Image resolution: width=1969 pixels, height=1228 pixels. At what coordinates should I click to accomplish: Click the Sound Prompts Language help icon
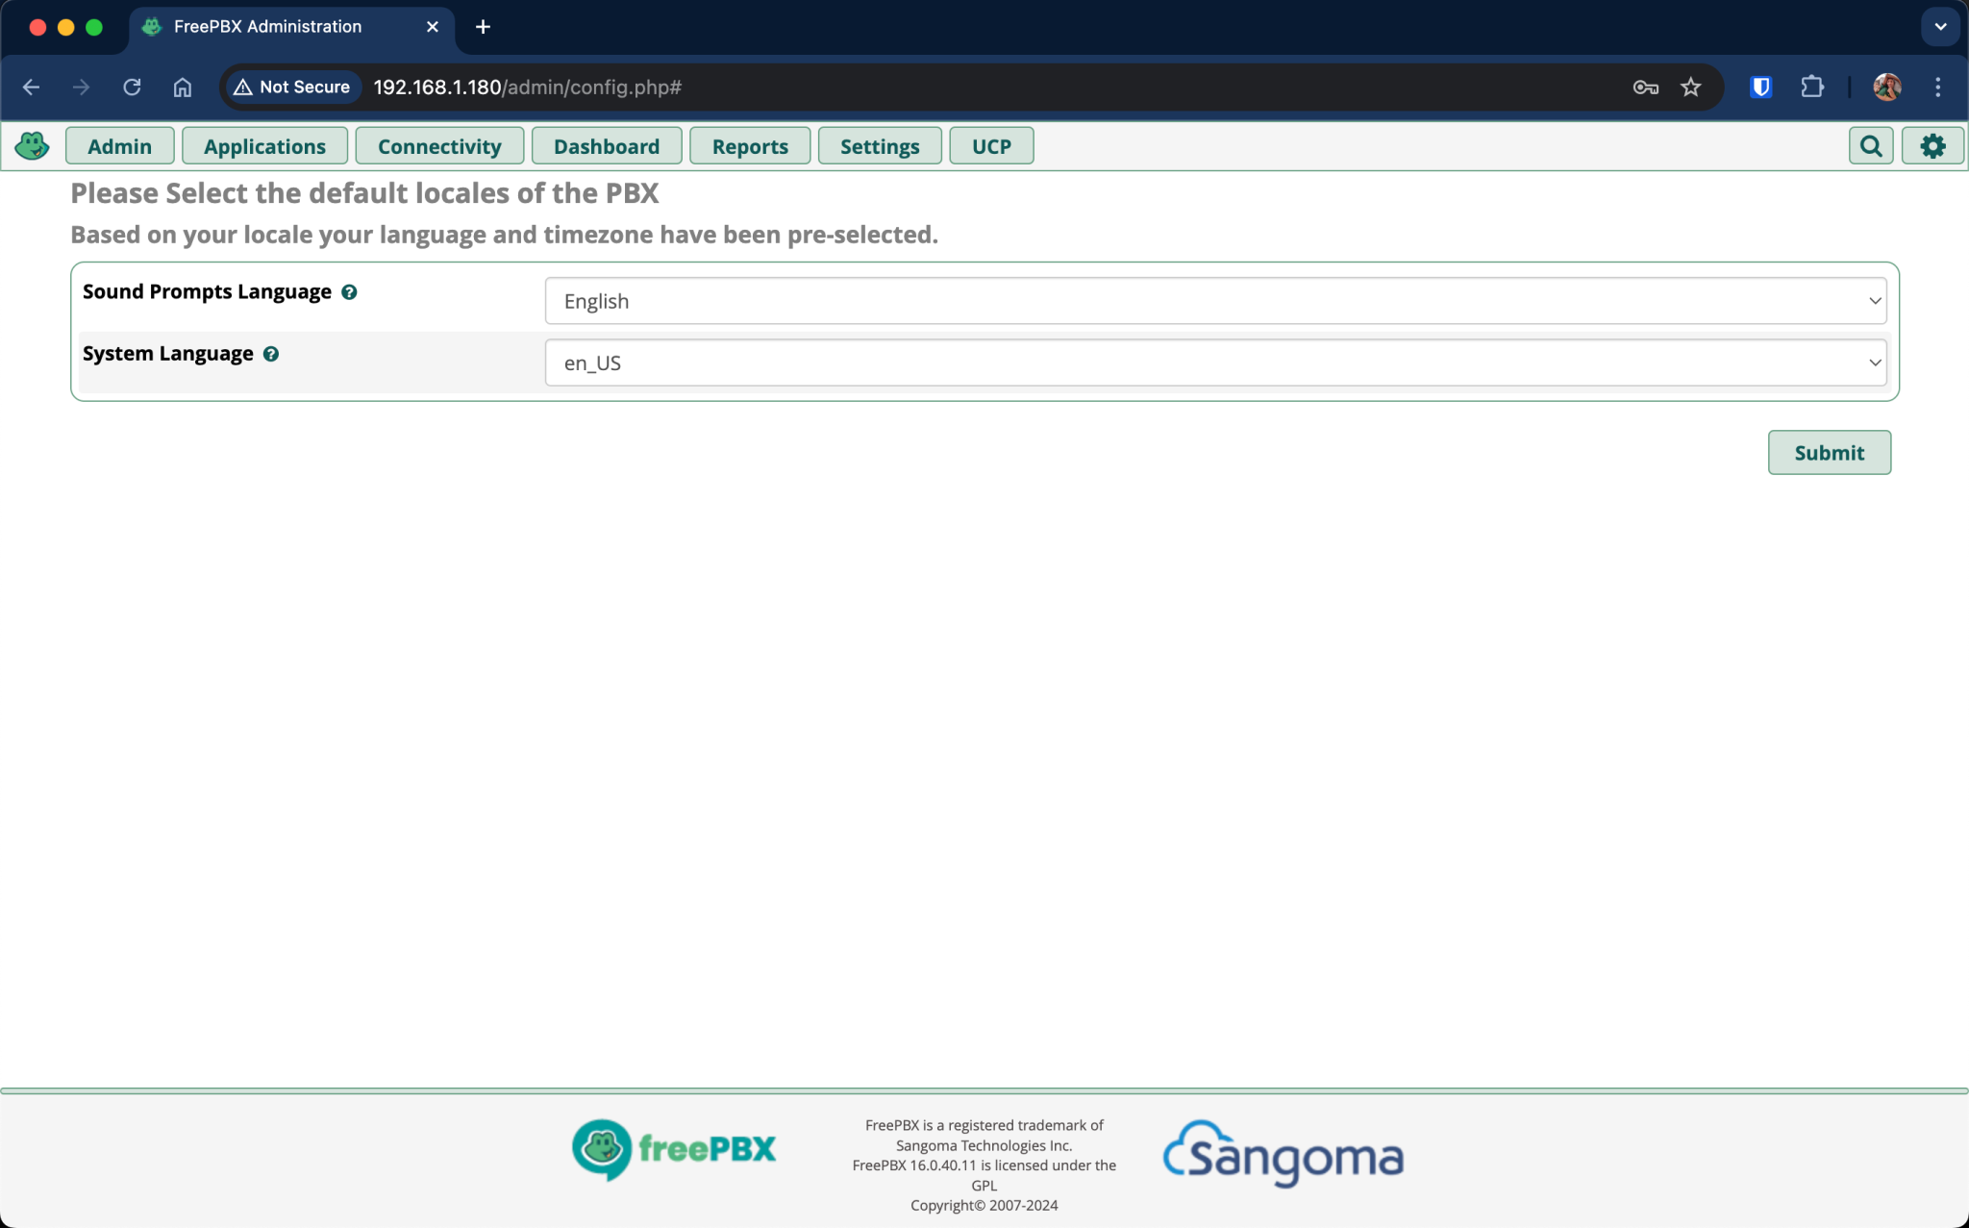(x=350, y=291)
